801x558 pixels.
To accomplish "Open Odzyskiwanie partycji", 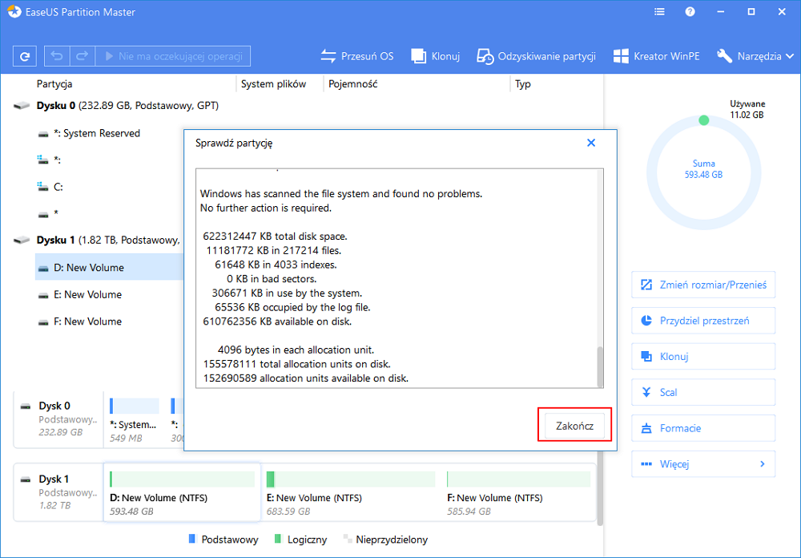I will [x=536, y=56].
